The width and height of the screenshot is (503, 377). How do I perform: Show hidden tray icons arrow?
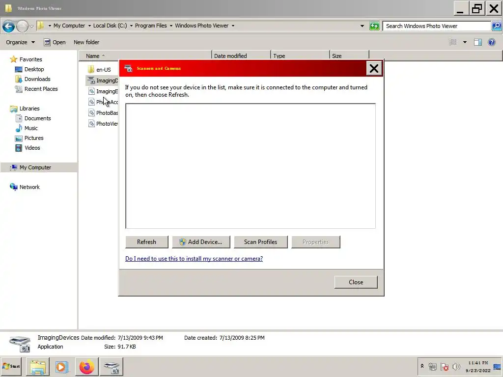[x=422, y=366]
